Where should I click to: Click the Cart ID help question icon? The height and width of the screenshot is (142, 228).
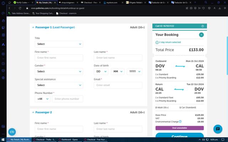(203, 26)
